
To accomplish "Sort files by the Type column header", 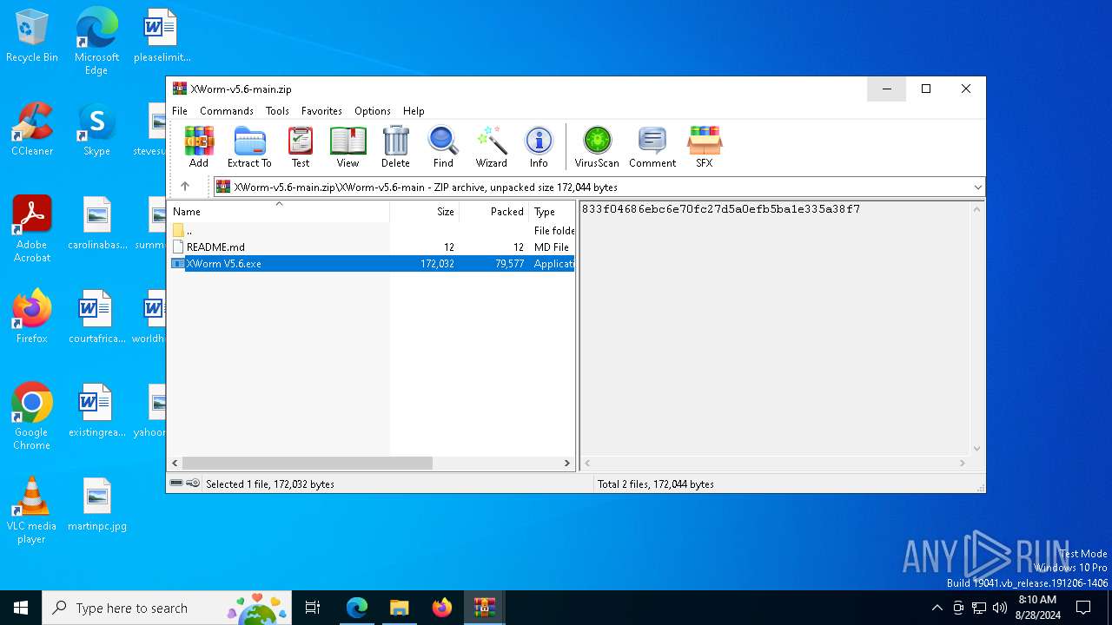I will click(x=552, y=211).
